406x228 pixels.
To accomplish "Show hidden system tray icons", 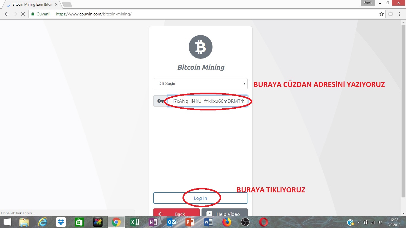I will pos(358,222).
